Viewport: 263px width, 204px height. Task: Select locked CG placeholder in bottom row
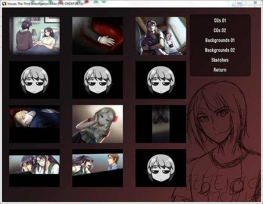(x=161, y=168)
